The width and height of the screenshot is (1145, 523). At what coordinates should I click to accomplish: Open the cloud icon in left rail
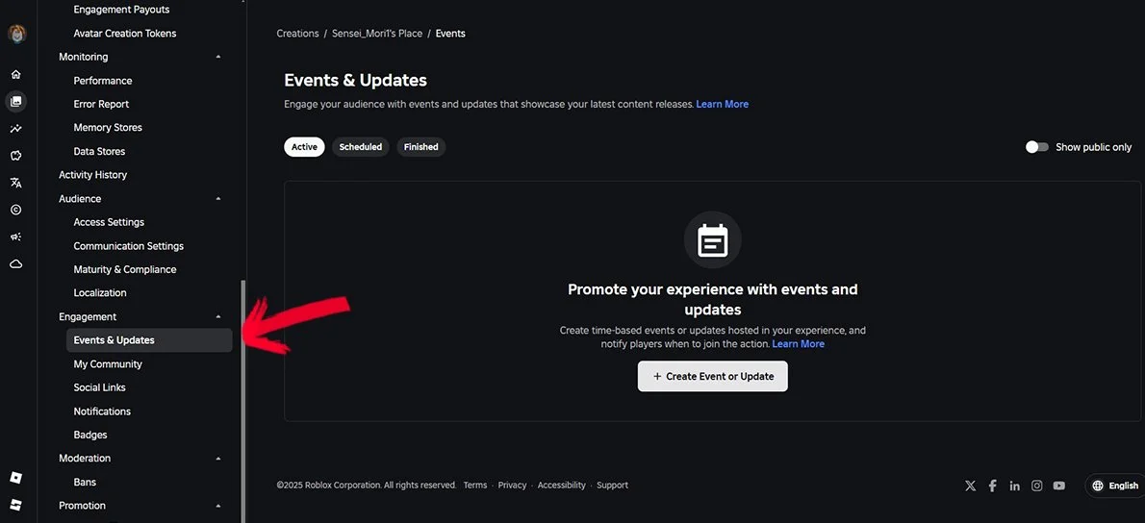[16, 264]
